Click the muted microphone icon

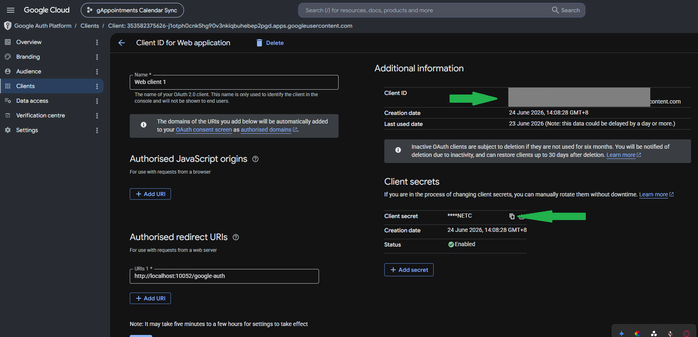(670, 334)
